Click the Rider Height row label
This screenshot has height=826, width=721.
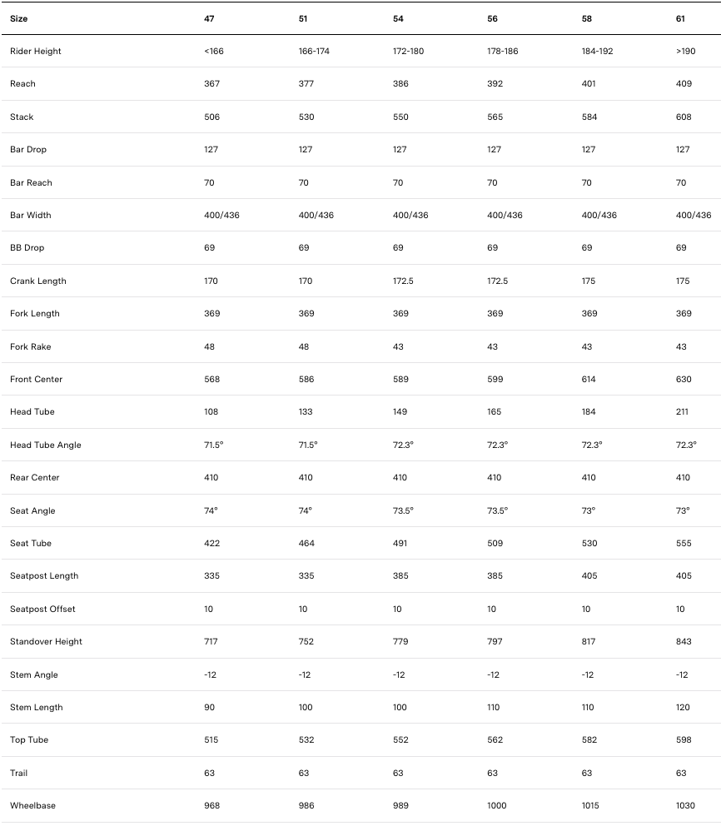36,52
